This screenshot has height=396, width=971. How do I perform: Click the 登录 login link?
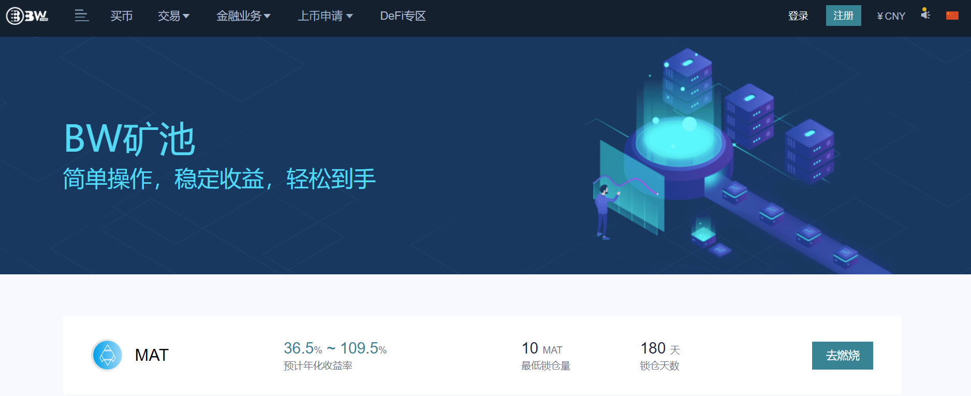798,16
